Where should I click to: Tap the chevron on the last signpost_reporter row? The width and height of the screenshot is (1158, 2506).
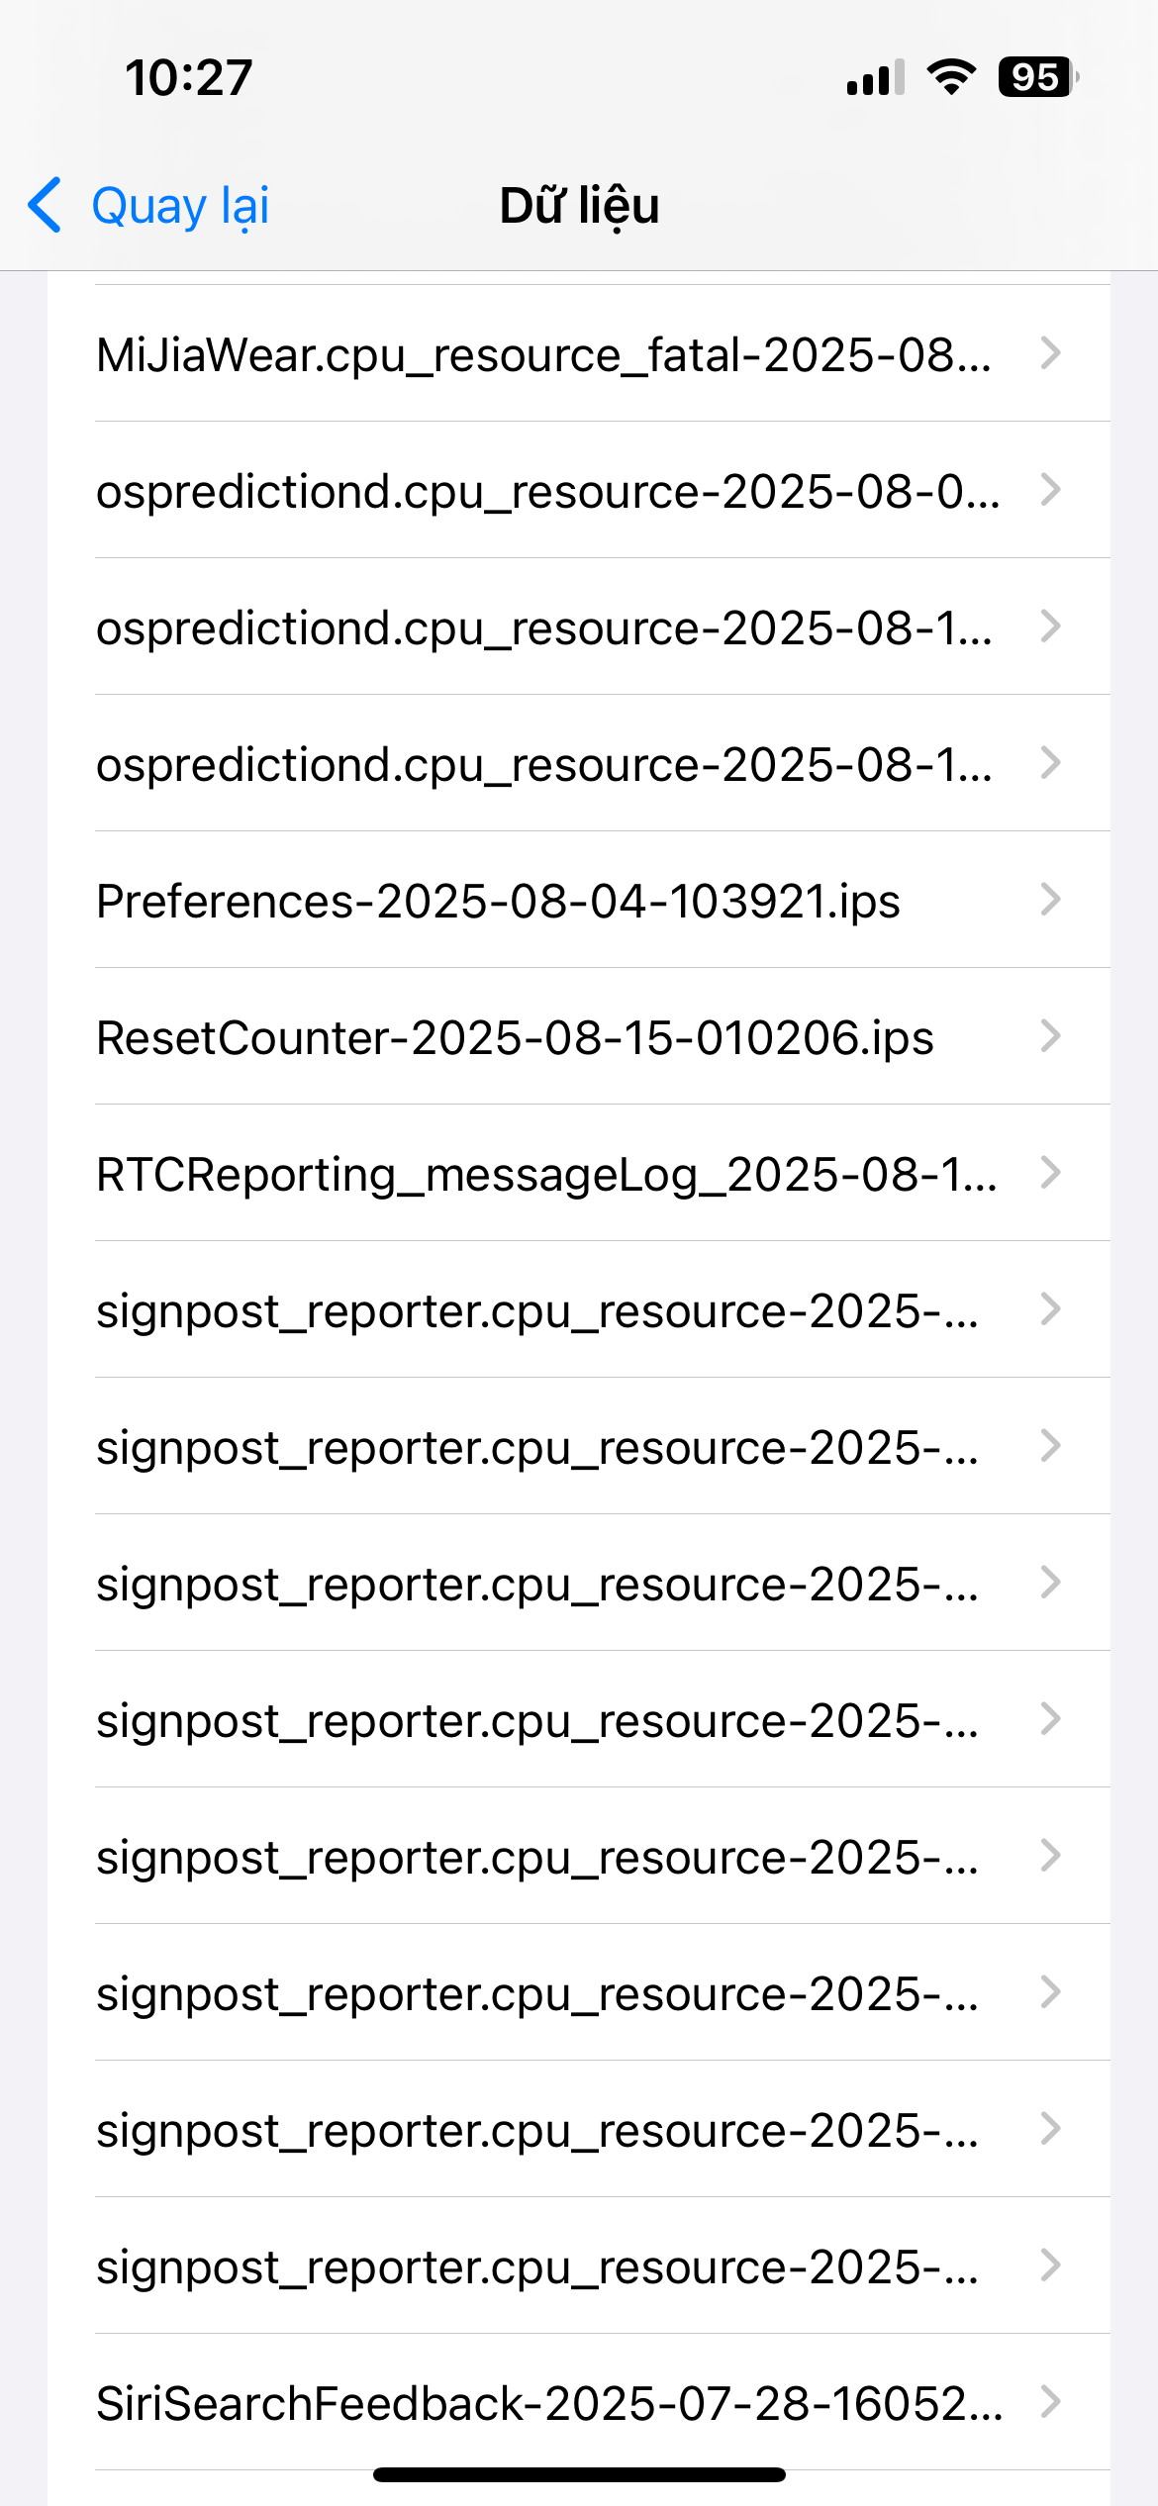pos(1051,2265)
